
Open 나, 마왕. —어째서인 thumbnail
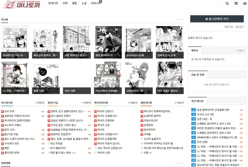(x=15, y=78)
